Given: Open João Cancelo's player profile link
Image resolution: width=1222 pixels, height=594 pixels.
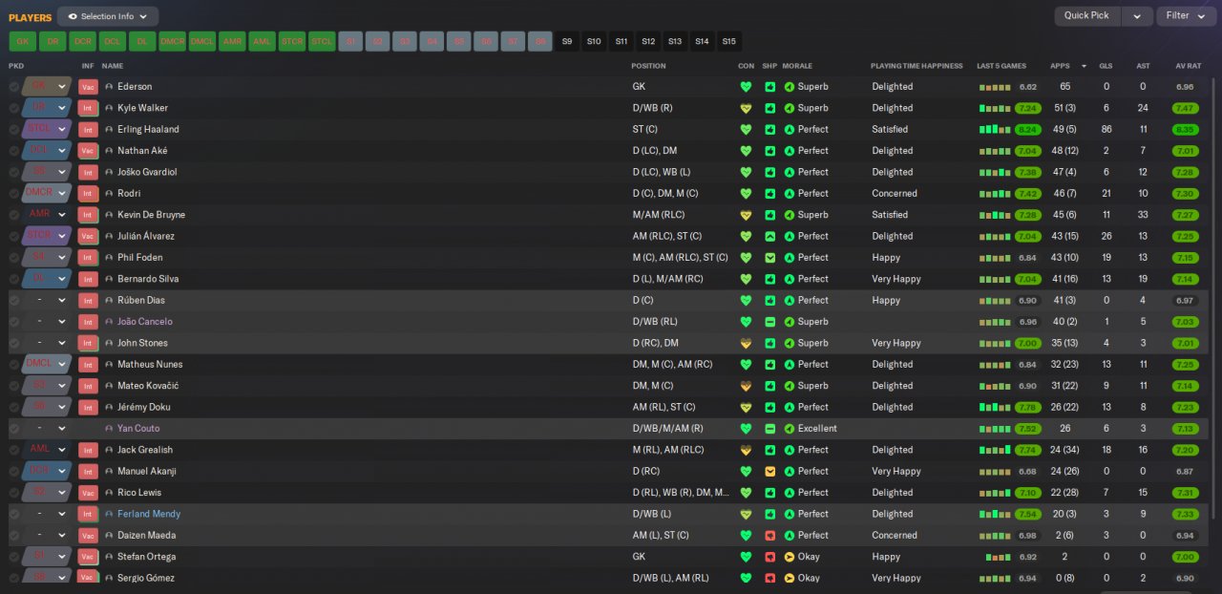Looking at the screenshot, I should (144, 322).
